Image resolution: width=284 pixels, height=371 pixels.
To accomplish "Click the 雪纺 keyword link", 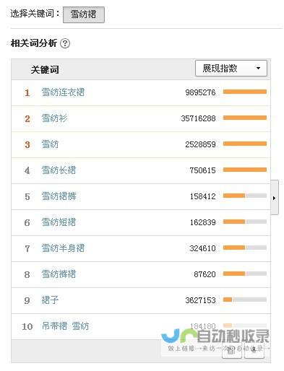I will tap(50, 144).
